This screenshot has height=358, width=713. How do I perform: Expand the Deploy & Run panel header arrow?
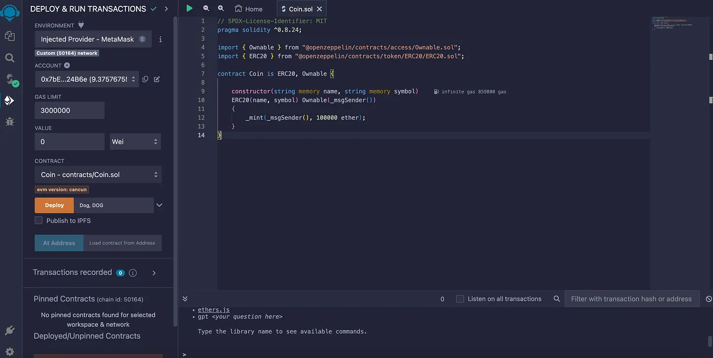point(166,9)
